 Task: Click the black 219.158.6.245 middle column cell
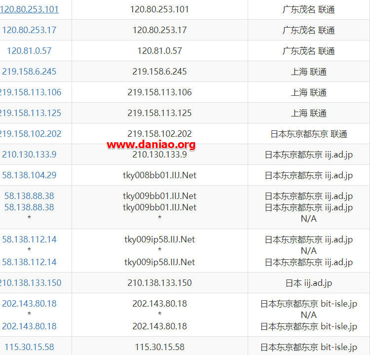pyautogui.click(x=159, y=72)
